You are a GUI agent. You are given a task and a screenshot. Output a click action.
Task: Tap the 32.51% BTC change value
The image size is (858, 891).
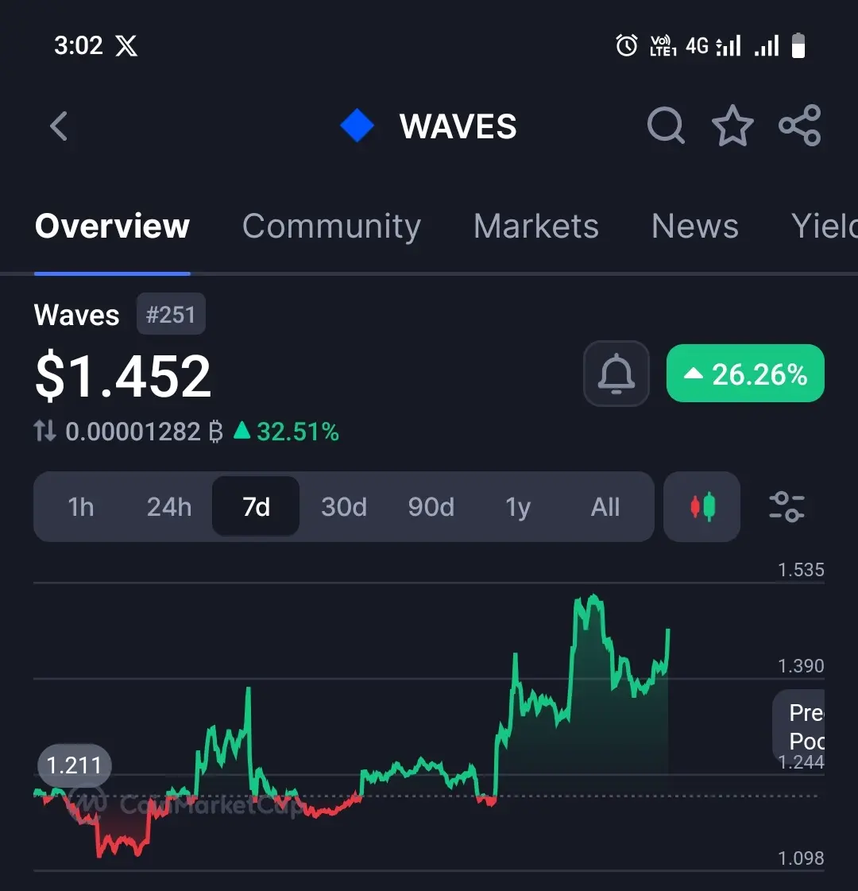click(x=286, y=432)
